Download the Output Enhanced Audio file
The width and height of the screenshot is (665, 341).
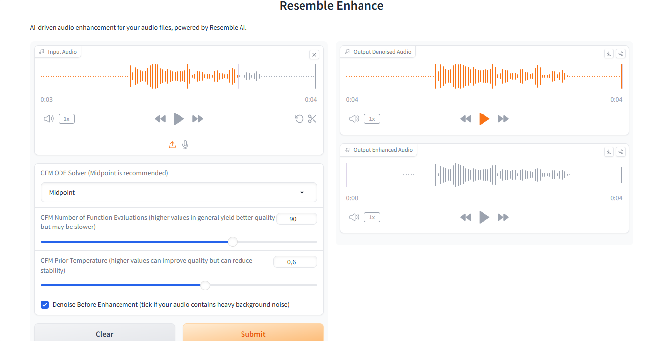click(609, 152)
